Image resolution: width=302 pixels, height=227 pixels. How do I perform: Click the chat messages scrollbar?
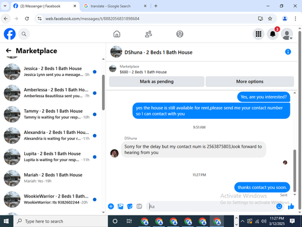[x=295, y=171]
